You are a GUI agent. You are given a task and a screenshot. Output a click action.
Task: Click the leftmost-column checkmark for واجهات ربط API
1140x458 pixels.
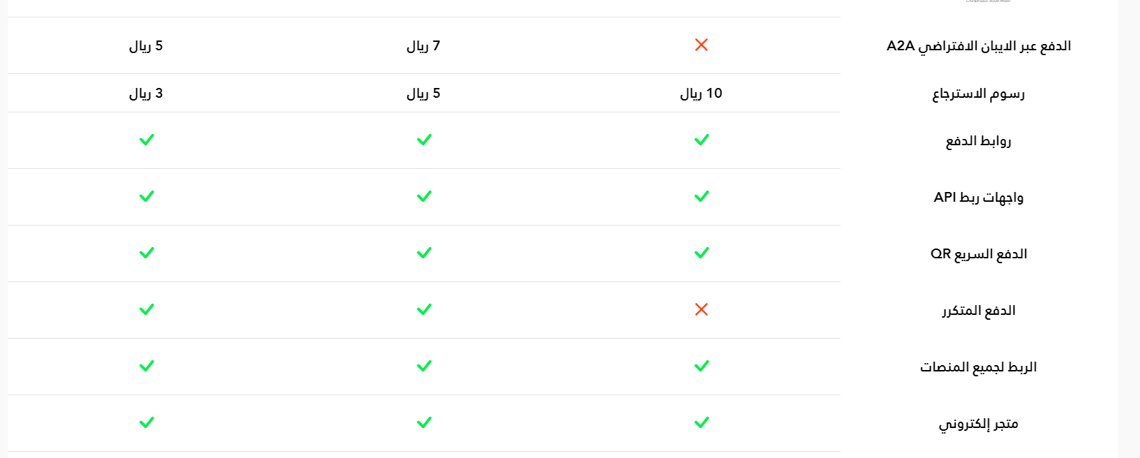click(147, 196)
